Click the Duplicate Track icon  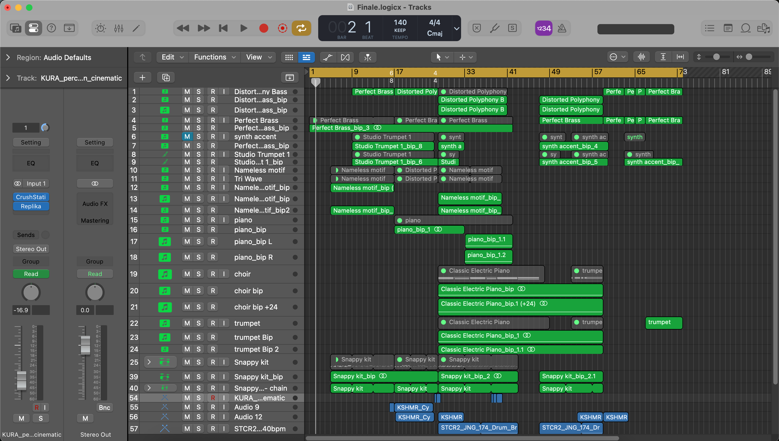click(166, 78)
